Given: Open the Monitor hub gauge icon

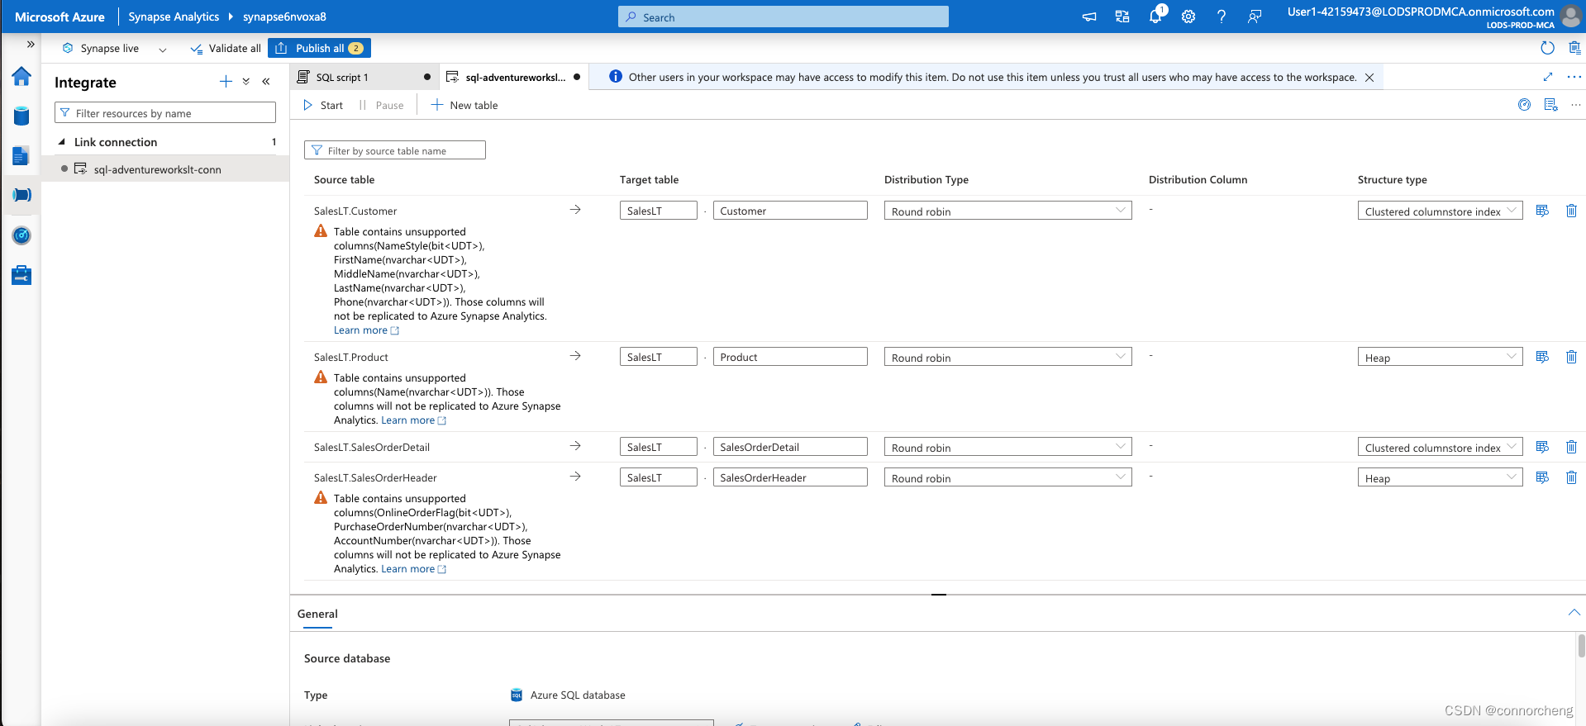Looking at the screenshot, I should pyautogui.click(x=21, y=235).
